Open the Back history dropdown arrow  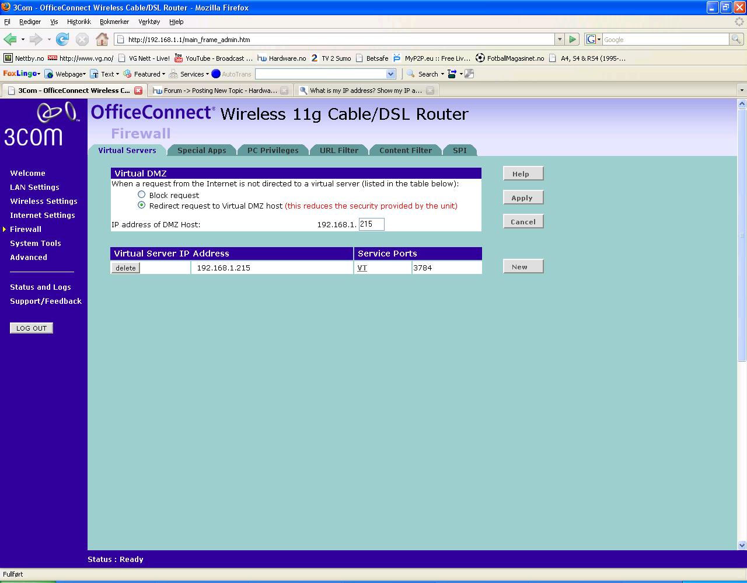point(23,39)
